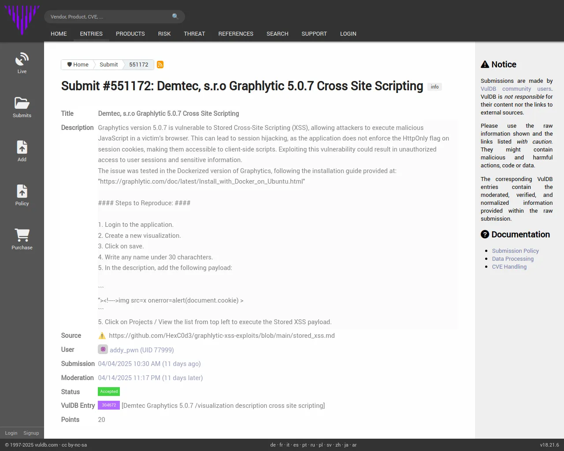Open the PRODUCTS menu item
Screen dimensions: 564x451
tap(130, 34)
